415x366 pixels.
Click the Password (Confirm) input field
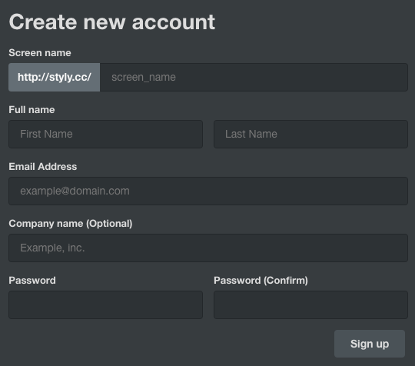coord(310,304)
